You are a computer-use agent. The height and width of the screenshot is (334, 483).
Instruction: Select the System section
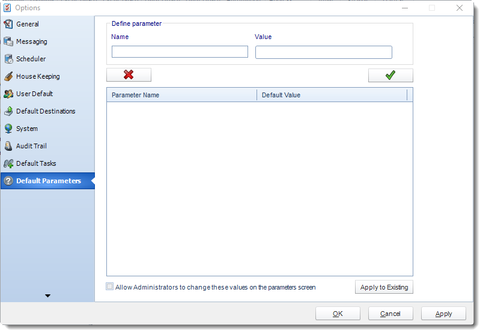click(x=47, y=129)
